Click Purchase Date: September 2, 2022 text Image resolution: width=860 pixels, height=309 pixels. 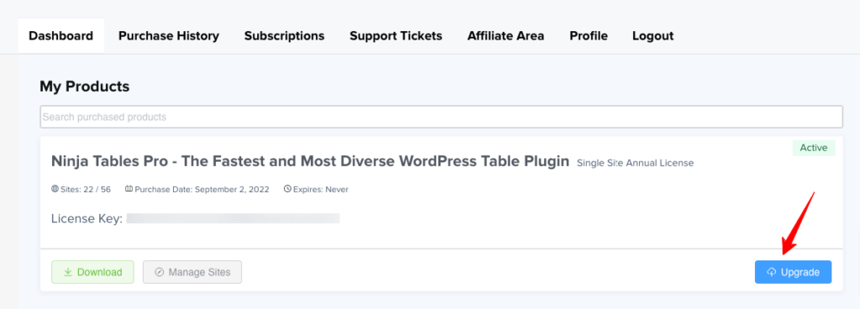[x=202, y=190]
